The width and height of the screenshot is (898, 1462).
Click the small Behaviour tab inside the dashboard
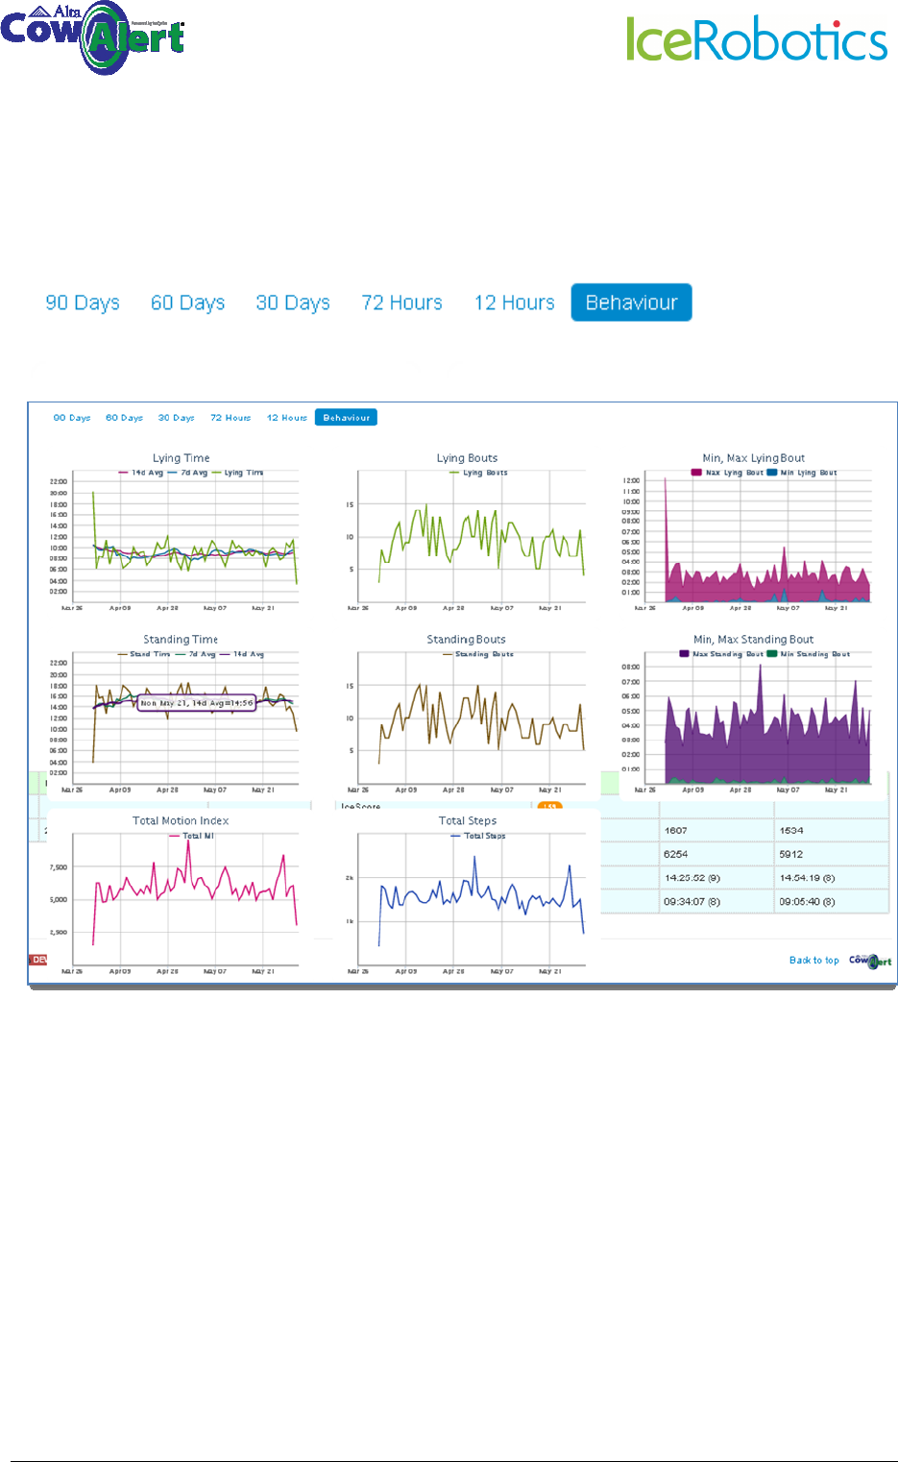[x=347, y=418]
